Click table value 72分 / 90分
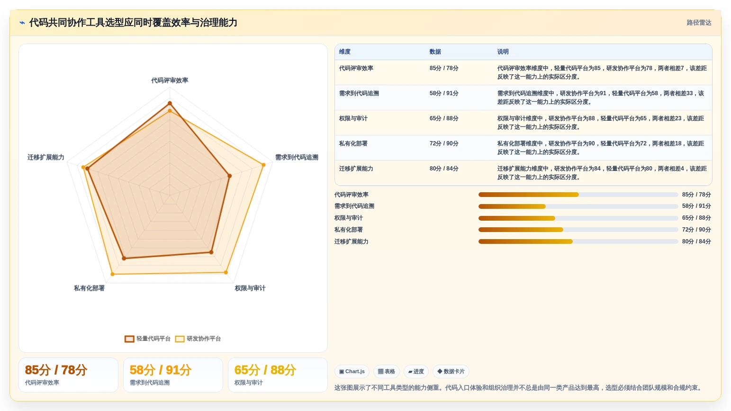 pos(444,143)
